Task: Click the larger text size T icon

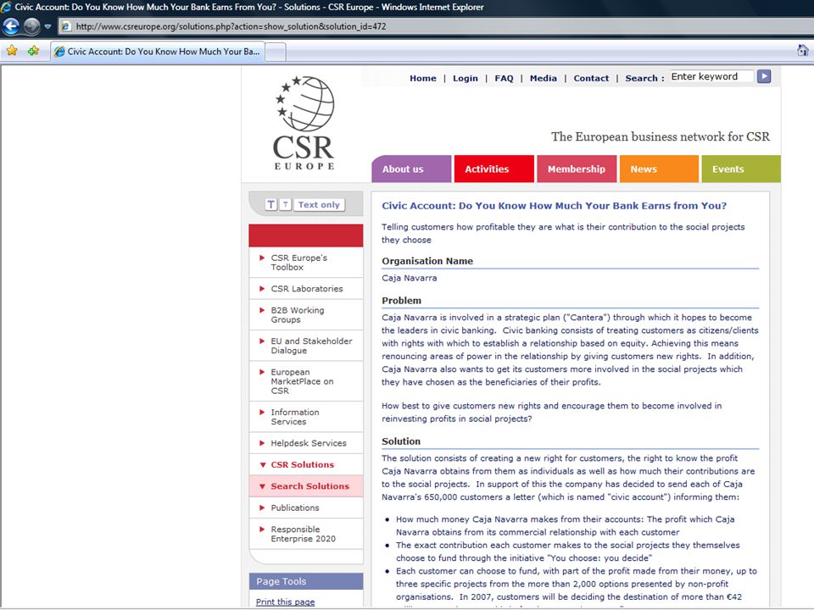Action: [271, 204]
